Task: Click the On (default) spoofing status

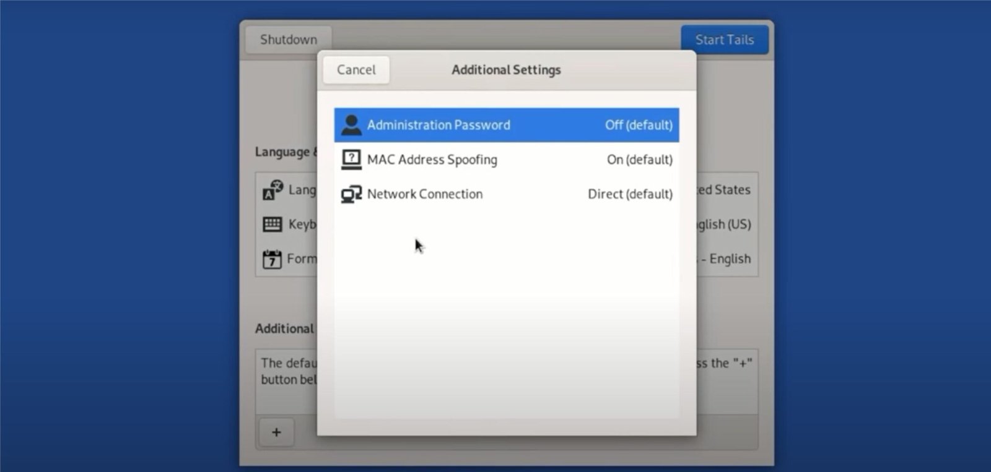Action: (x=639, y=160)
